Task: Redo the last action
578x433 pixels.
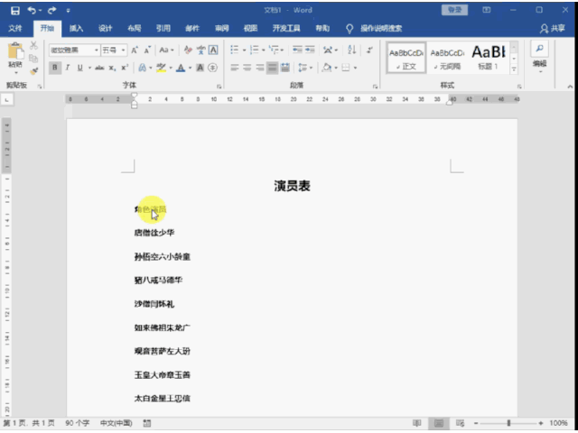Action: pyautogui.click(x=51, y=11)
